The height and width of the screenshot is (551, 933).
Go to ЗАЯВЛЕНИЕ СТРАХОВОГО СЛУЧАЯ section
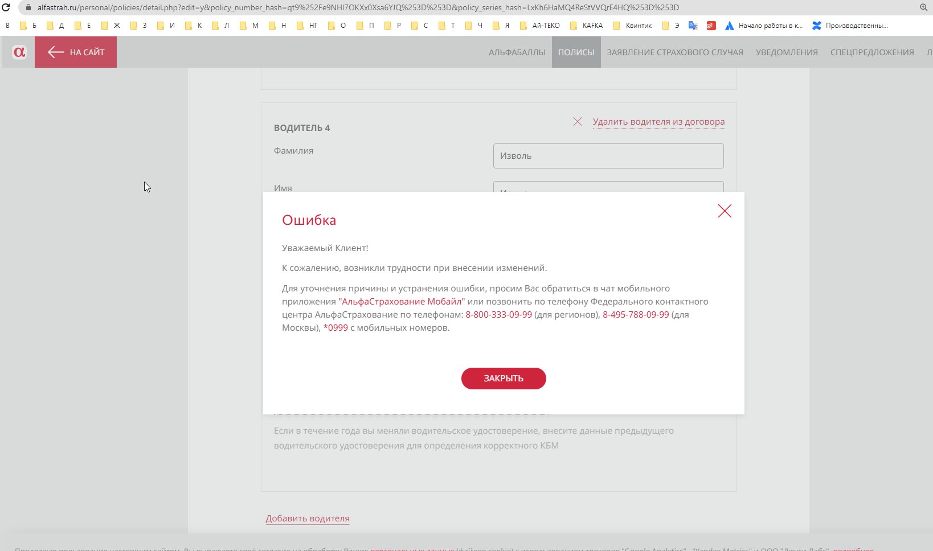674,52
